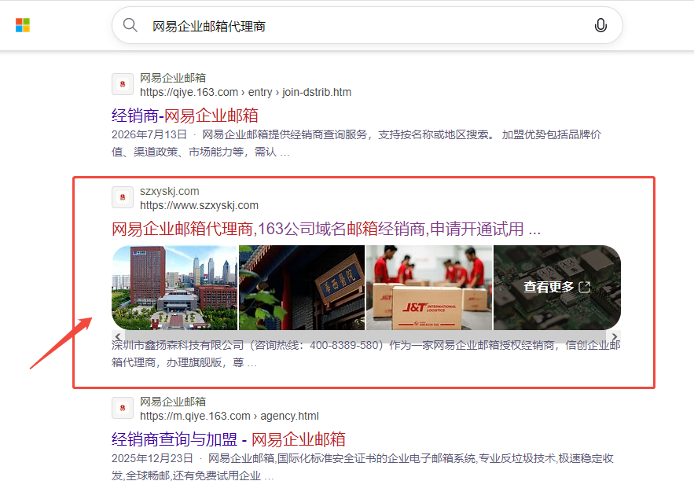Click URL https://www.szxyskj.com

[x=199, y=205]
